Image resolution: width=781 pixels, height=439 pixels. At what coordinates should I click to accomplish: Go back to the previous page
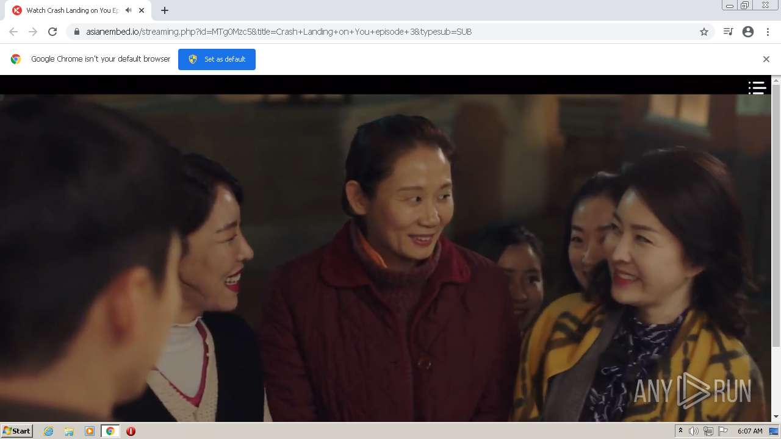pyautogui.click(x=13, y=32)
